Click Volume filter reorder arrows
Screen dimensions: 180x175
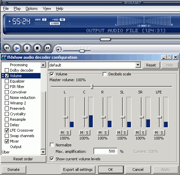point(3,76)
